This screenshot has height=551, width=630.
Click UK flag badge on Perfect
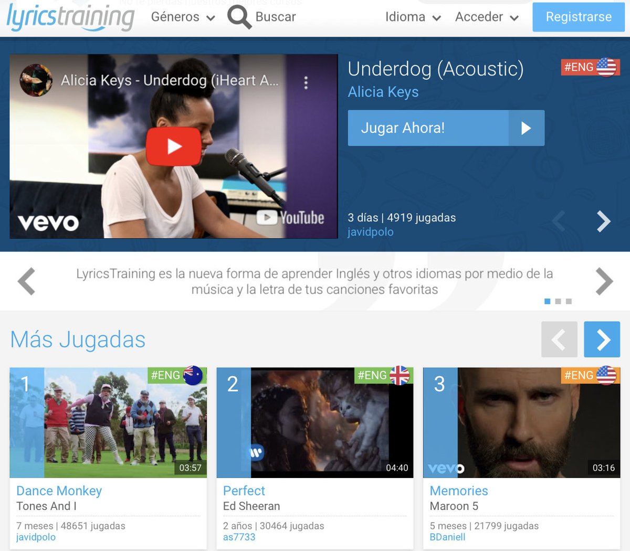[x=383, y=375]
